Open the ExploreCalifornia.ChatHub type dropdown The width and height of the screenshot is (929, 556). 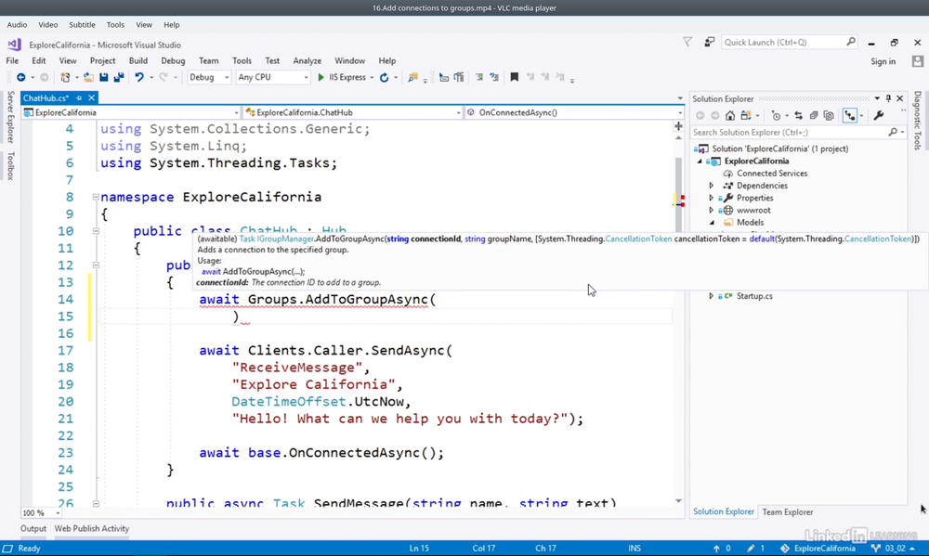click(352, 112)
